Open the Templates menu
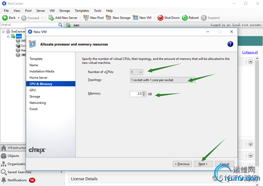263x186 pixels. (82, 11)
